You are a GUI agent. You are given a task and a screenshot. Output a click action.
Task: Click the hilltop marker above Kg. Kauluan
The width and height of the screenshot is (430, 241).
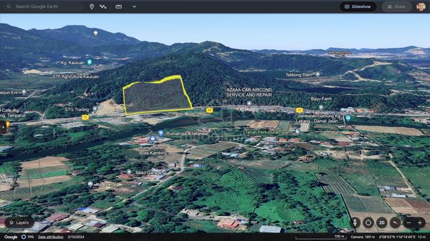pyautogui.click(x=95, y=33)
